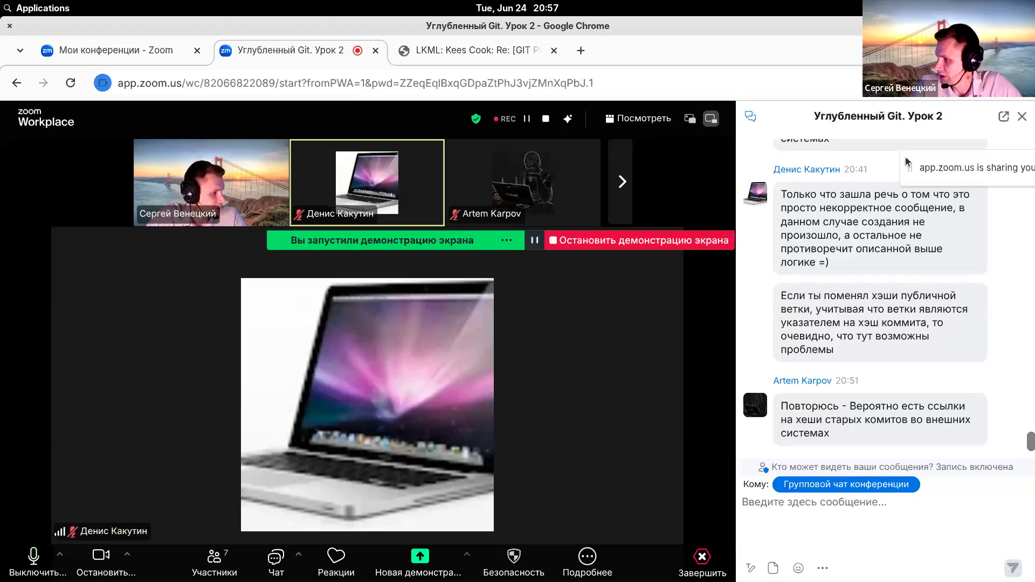
Task: Expand audio options arrow beside microphone
Action: (x=60, y=554)
